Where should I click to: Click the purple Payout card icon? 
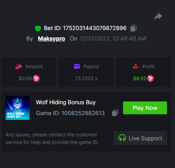point(77,67)
